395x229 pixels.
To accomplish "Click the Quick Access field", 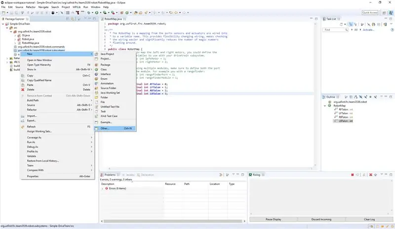I will click(x=370, y=13).
